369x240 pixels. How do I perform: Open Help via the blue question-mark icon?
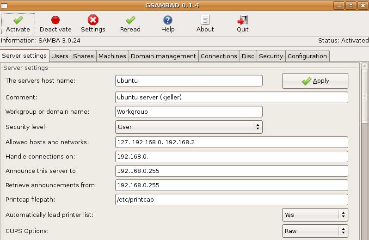(x=168, y=20)
